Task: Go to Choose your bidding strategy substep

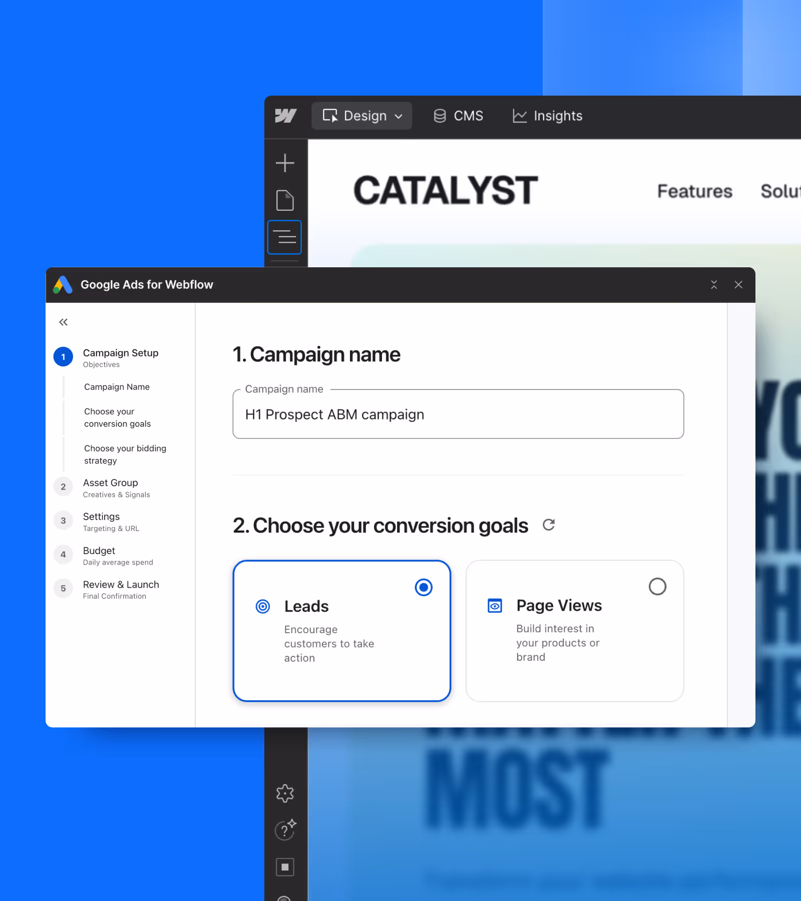Action: [125, 455]
